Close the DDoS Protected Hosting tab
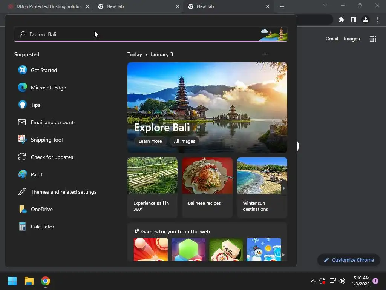 pyautogui.click(x=87, y=6)
